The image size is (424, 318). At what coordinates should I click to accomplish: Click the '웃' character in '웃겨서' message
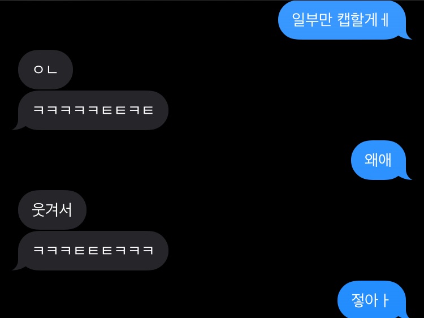38,210
